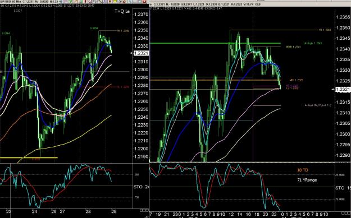
Task: Click hour 21 on the right chart time axis
Action: coord(166,214)
